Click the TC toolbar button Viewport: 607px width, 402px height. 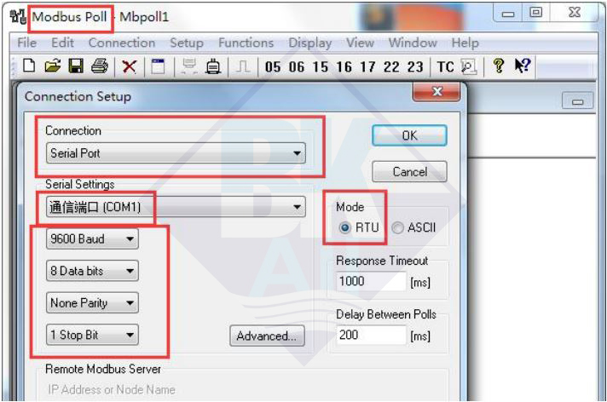445,67
